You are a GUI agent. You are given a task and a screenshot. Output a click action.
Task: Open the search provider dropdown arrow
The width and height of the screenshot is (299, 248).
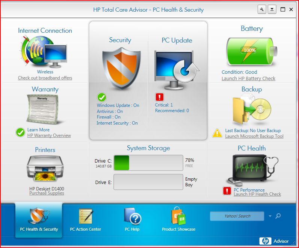[270, 216]
